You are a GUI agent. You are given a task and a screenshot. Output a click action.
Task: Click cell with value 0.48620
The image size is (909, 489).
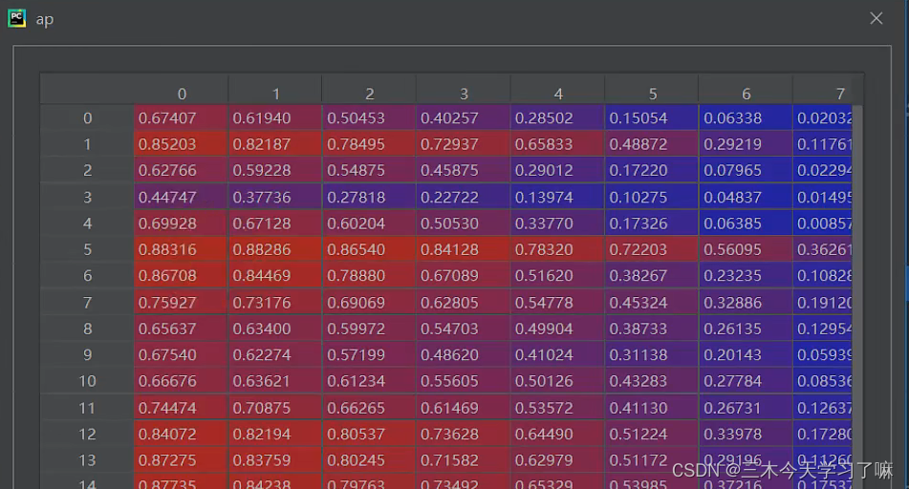click(464, 354)
